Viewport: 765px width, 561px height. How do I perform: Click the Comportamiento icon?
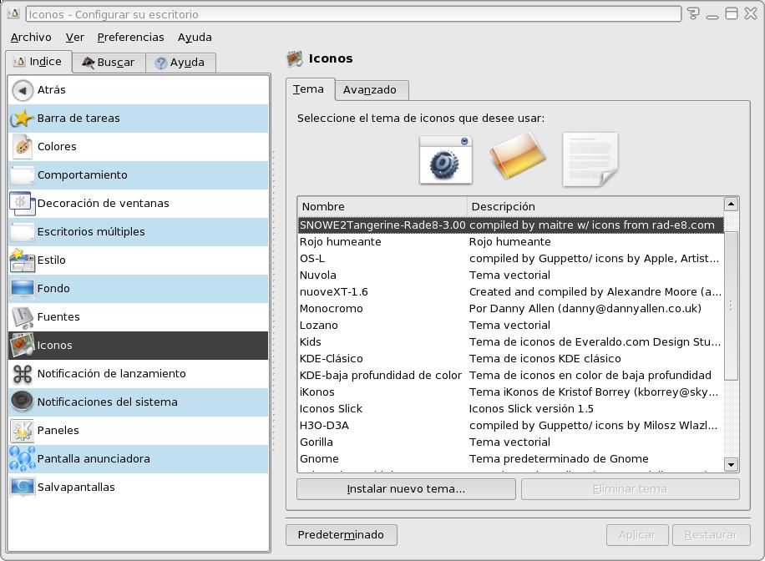(22, 175)
